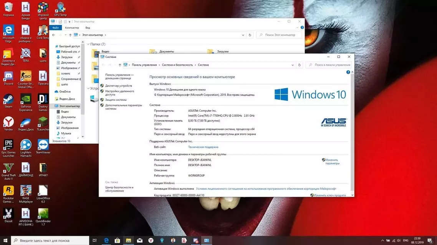437x245 pixels.
Task: Click Изменить параметры for computer name
Action: point(332,162)
